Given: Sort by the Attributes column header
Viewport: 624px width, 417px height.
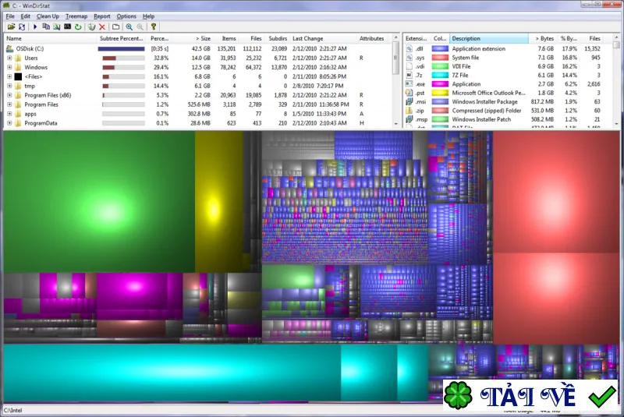Looking at the screenshot, I should coord(372,38).
